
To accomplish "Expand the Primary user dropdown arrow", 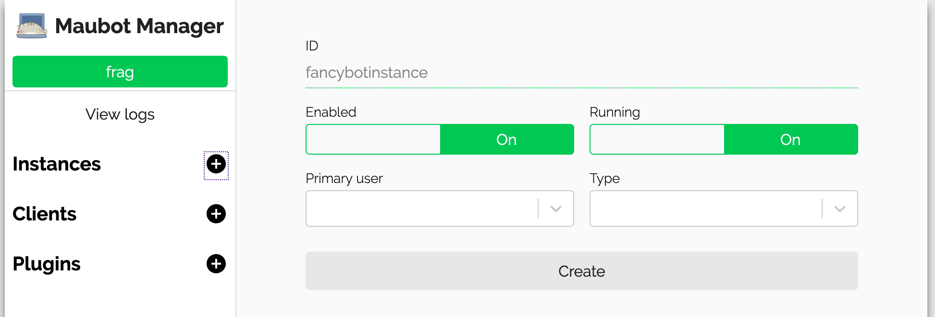I will [x=556, y=208].
